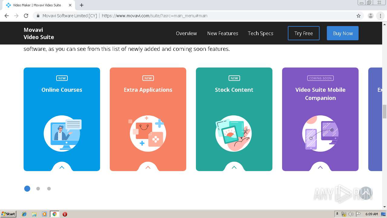387x218 pixels.
Task: Click the Video Suite Mobile Companion illustration
Action: pos(320,134)
